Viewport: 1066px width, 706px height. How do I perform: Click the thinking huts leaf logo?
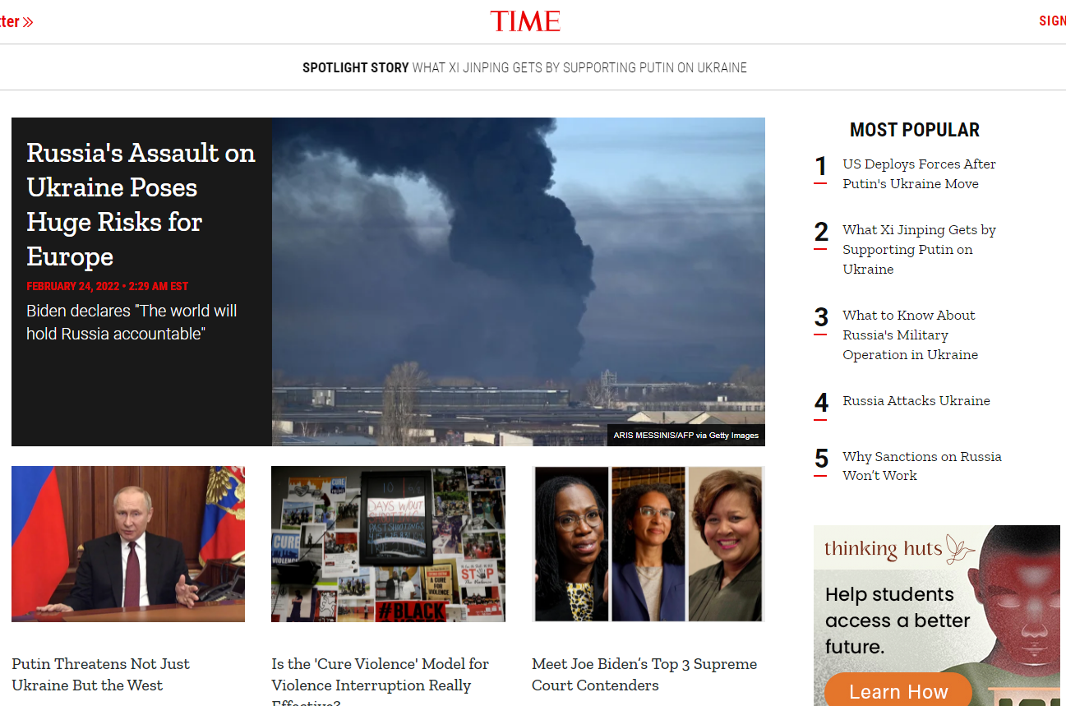(x=959, y=548)
